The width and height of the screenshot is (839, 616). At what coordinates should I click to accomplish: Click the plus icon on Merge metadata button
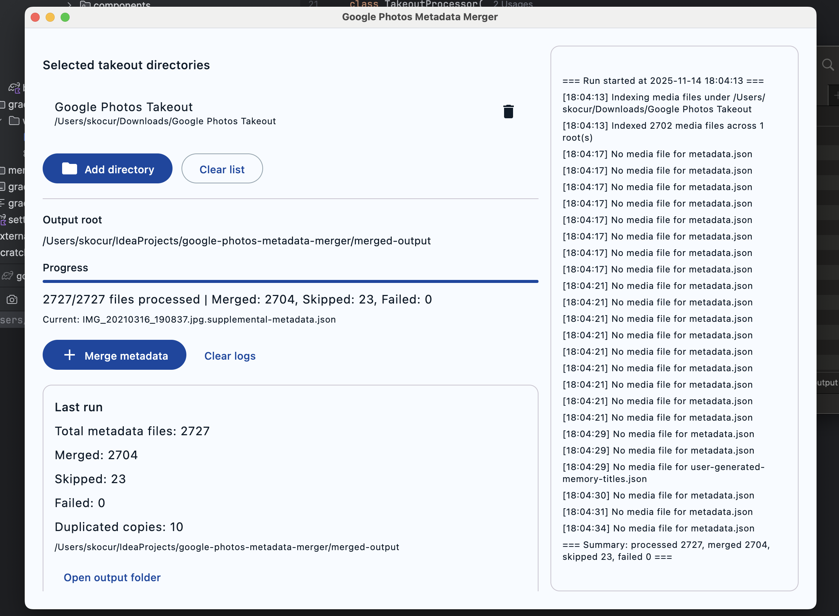70,355
